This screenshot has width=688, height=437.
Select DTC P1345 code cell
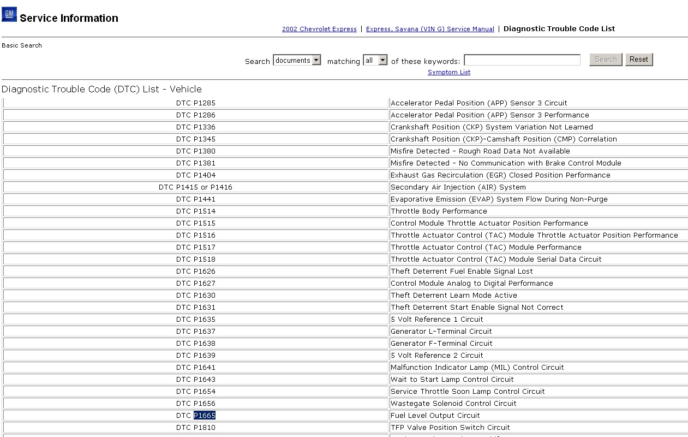196,139
